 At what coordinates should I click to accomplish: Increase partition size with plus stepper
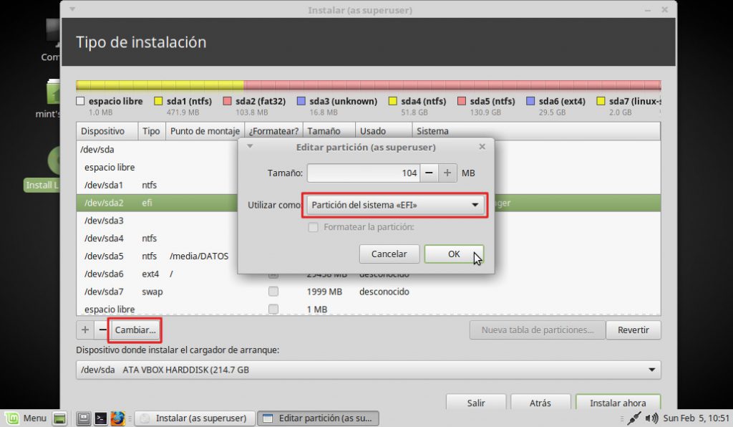point(447,173)
